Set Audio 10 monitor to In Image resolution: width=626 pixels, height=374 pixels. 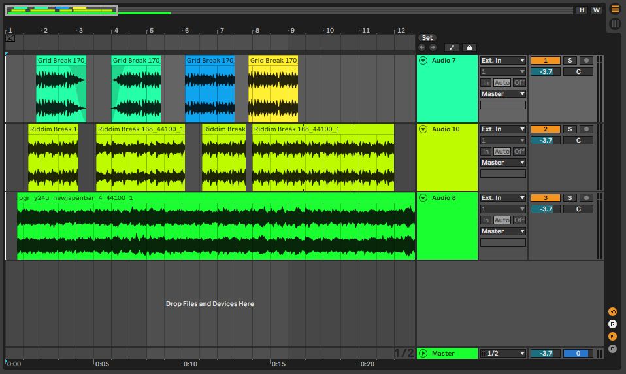[x=486, y=152]
